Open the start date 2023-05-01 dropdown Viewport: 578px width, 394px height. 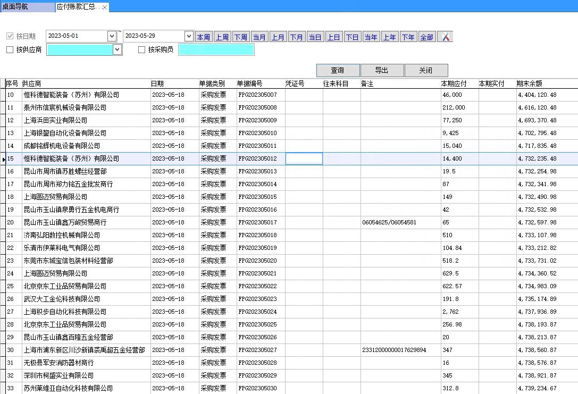(112, 36)
